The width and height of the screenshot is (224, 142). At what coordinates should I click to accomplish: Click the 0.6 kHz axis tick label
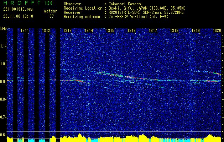[x=3, y=135]
